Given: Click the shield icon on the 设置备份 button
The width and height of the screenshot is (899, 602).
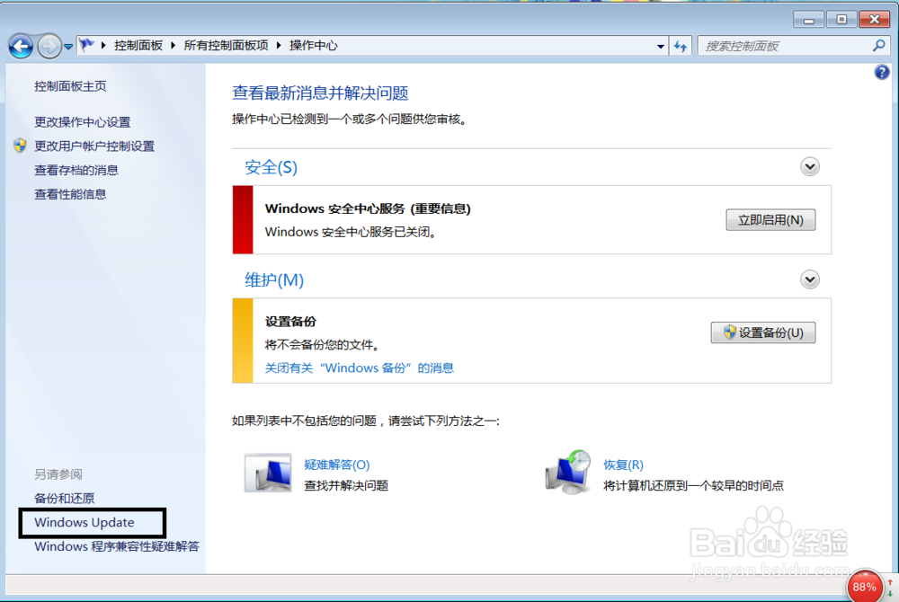Looking at the screenshot, I should point(730,332).
